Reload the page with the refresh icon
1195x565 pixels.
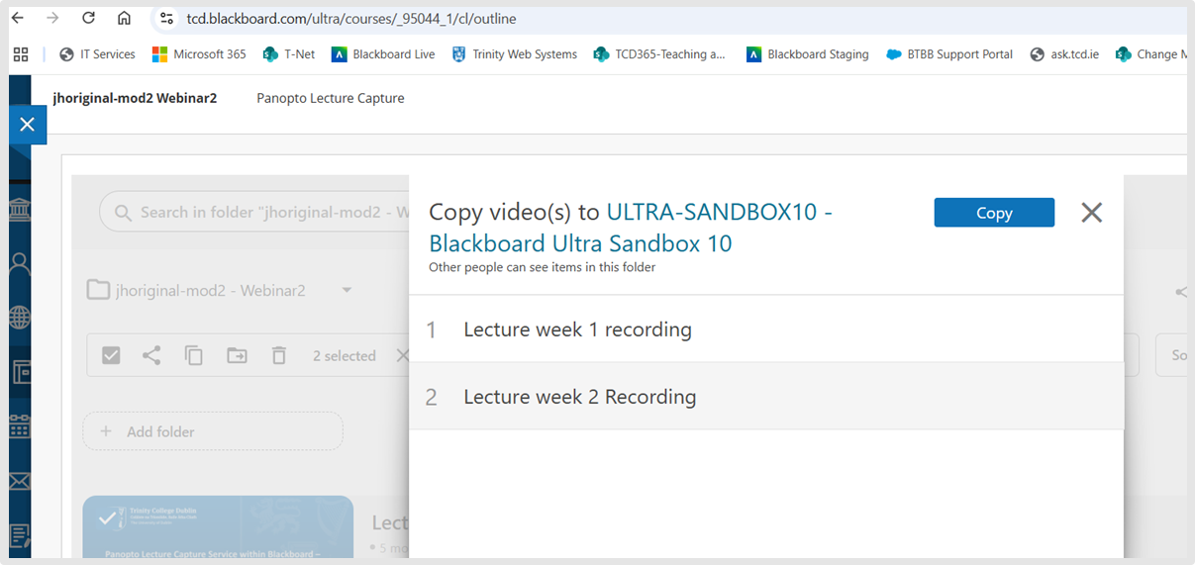(x=88, y=18)
